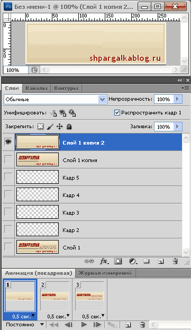Image resolution: width=191 pixels, height=330 pixels.
Task: Lock image pixels brush icon
Action: tap(50, 127)
